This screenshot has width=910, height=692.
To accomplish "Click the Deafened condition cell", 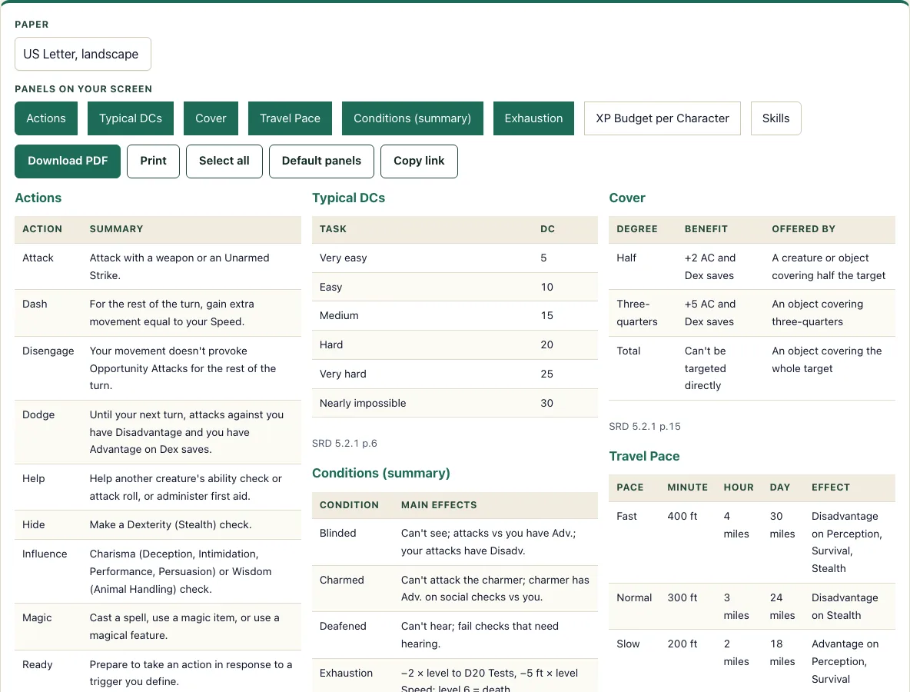I will click(343, 626).
